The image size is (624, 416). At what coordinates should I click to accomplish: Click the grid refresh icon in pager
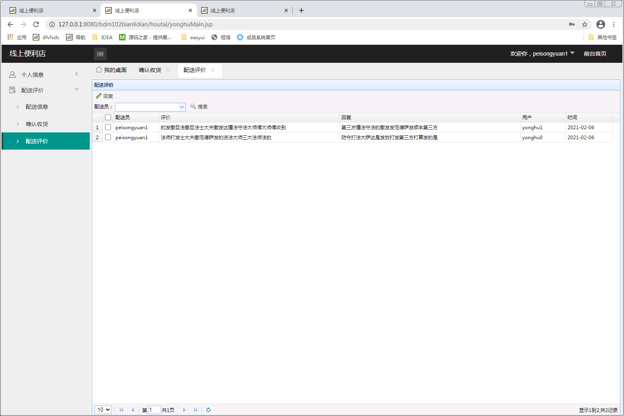(208, 410)
